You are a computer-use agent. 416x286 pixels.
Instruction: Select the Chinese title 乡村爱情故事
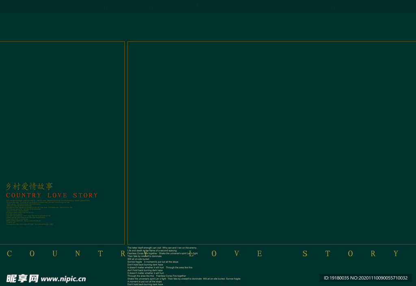pyautogui.click(x=29, y=186)
